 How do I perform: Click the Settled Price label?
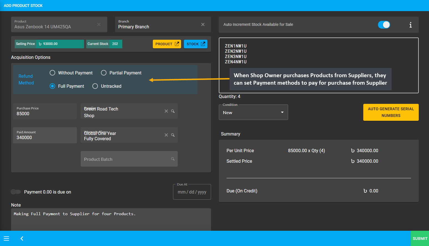click(239, 161)
